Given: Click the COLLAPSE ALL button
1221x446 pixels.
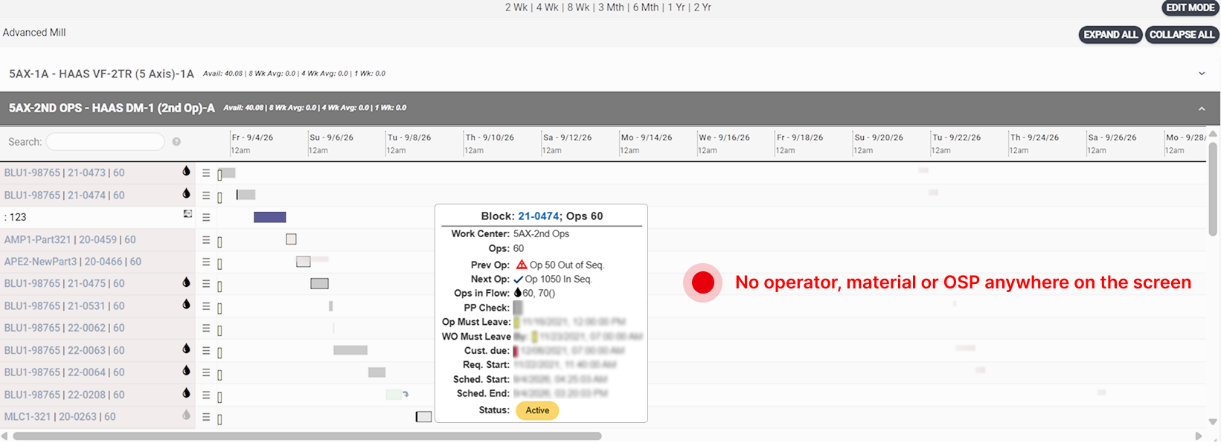Looking at the screenshot, I should point(1182,35).
